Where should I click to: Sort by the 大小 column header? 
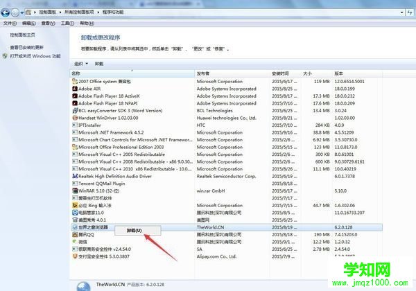[317, 73]
